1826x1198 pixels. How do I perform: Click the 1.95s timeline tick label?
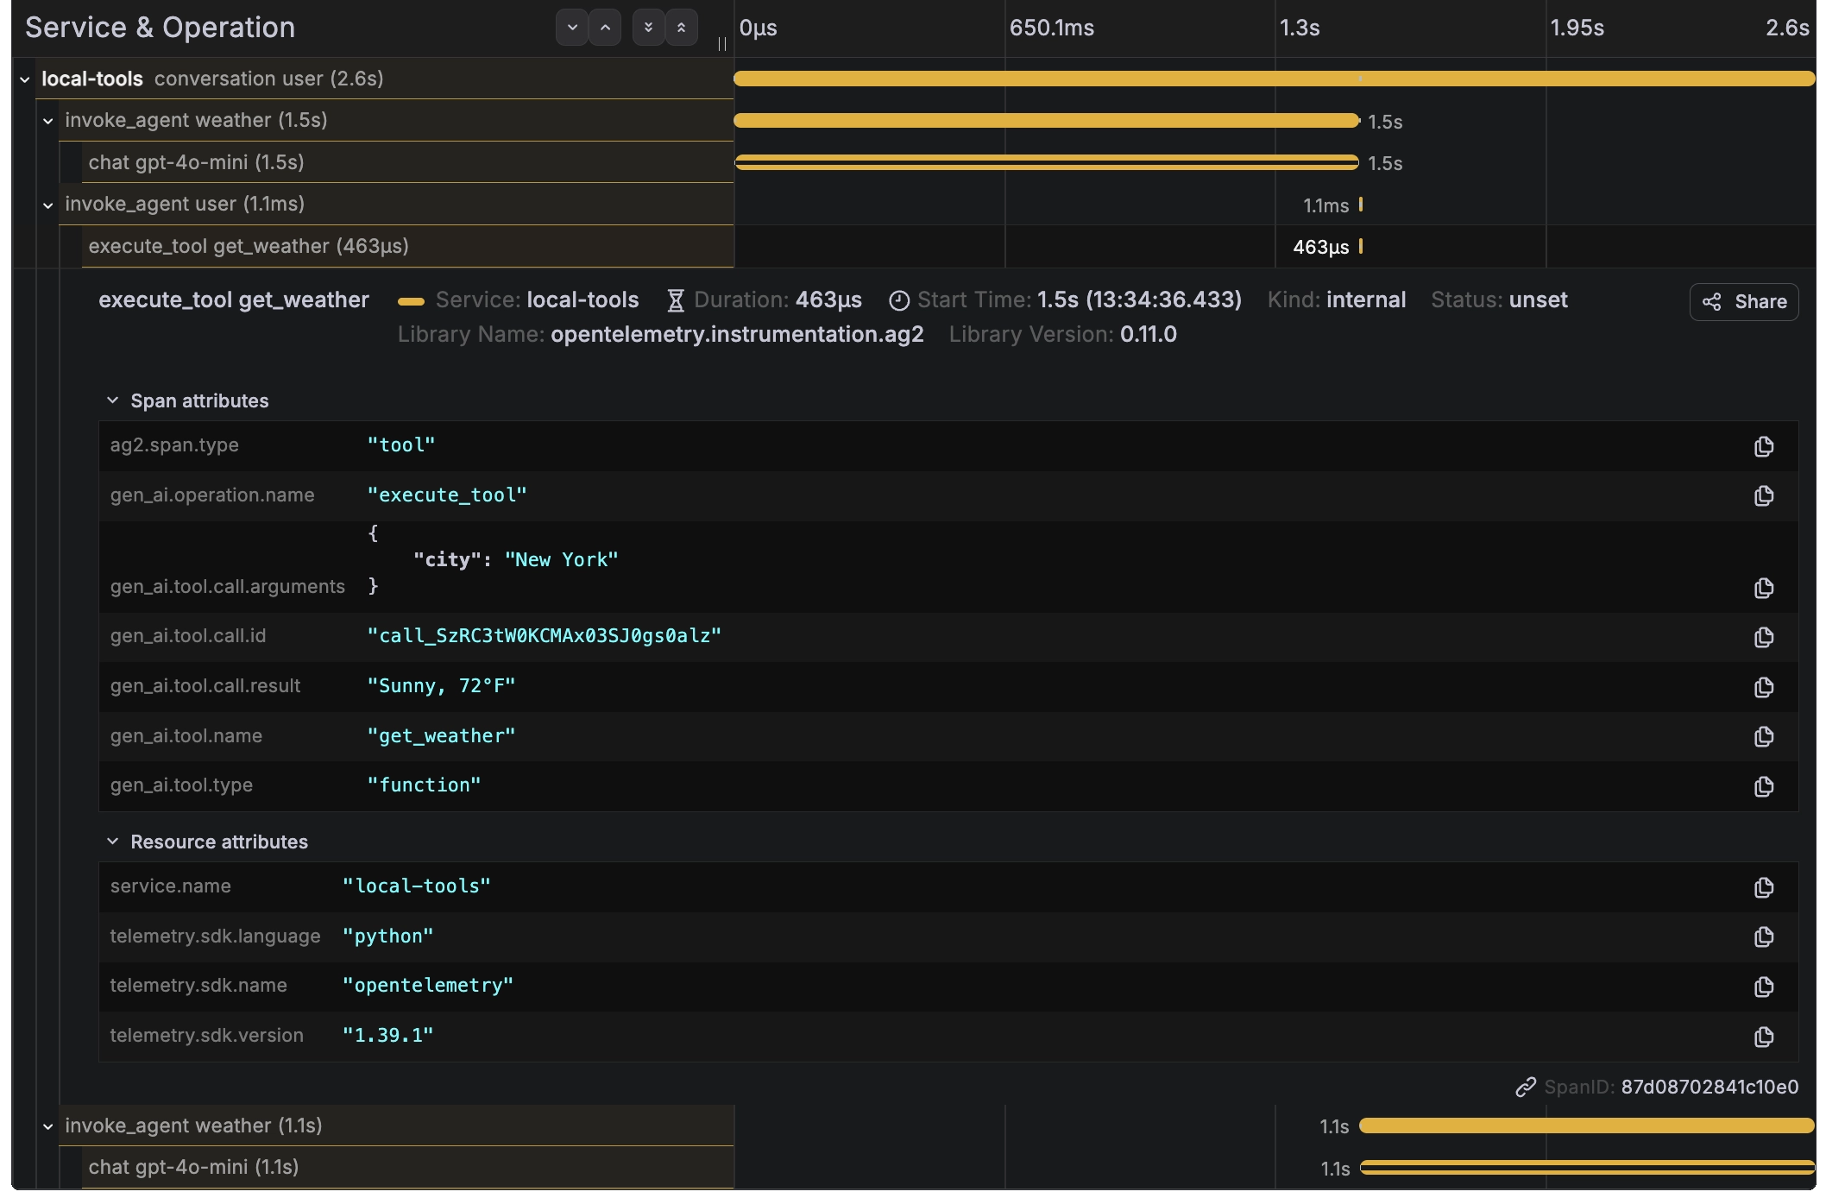tap(1577, 28)
